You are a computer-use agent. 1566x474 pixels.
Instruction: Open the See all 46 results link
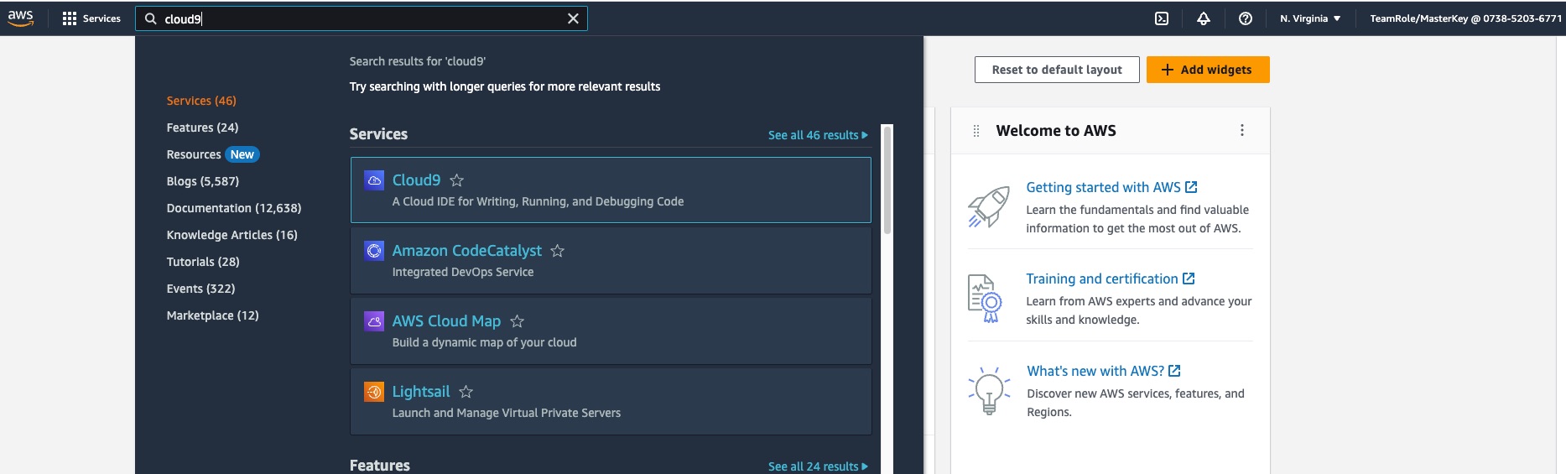(x=818, y=135)
